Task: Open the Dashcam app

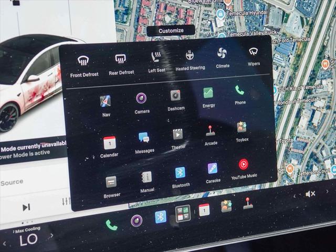Action: pyautogui.click(x=176, y=100)
